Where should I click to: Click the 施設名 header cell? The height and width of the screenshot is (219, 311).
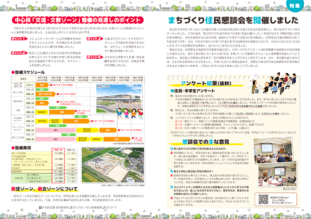tap(24, 79)
